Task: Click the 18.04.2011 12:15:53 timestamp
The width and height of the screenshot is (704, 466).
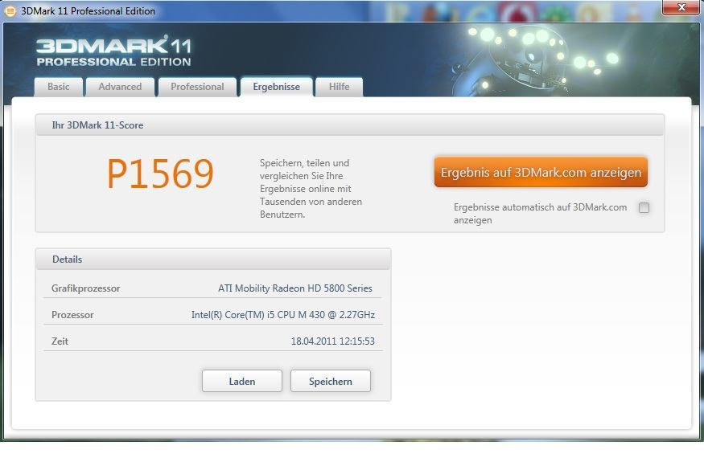Action: click(x=333, y=341)
